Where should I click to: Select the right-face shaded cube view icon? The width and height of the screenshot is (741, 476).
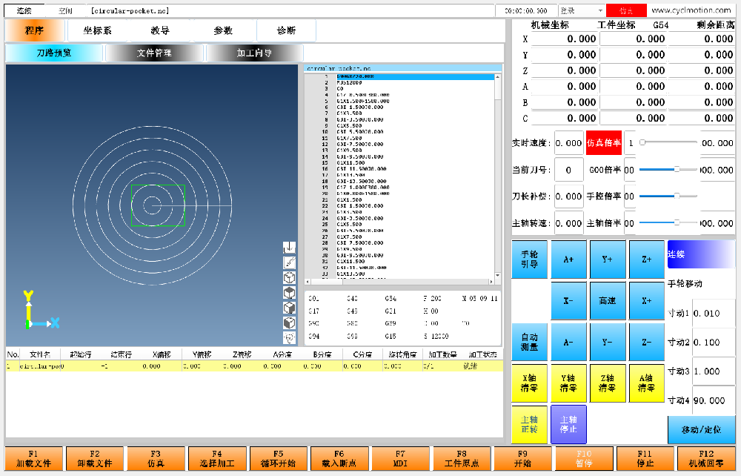[289, 308]
